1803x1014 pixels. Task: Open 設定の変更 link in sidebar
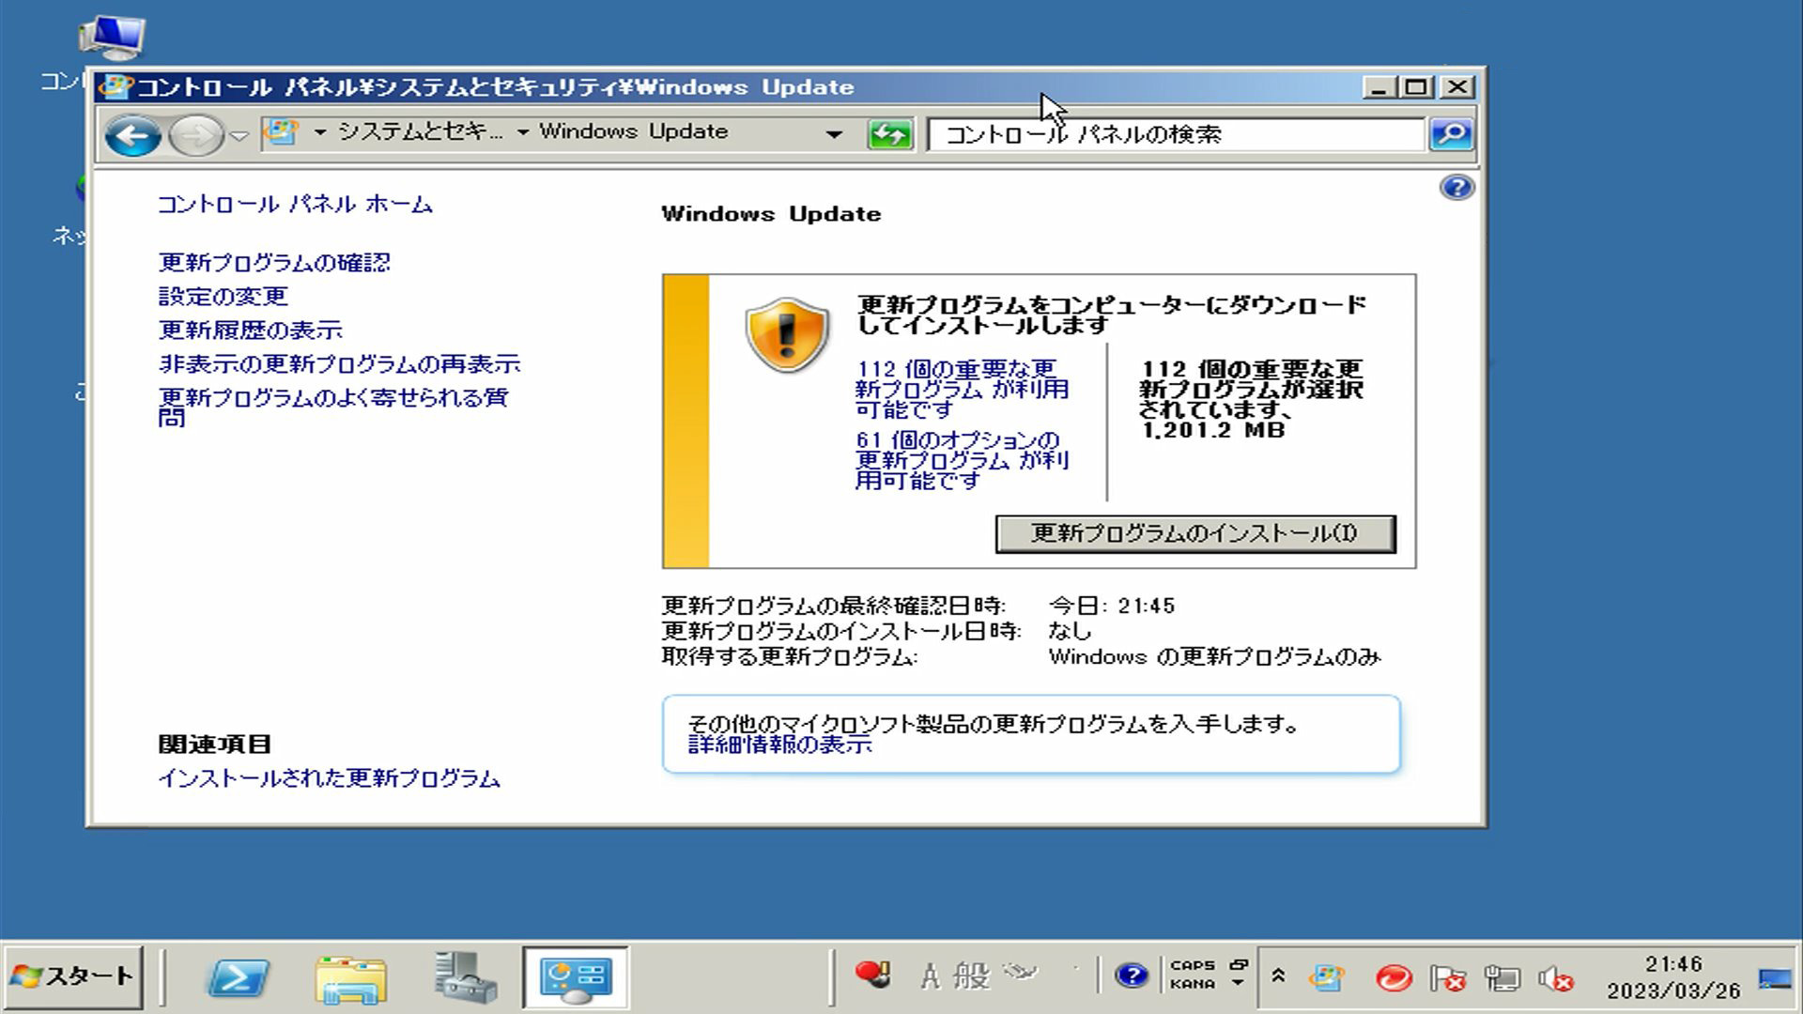pos(223,297)
